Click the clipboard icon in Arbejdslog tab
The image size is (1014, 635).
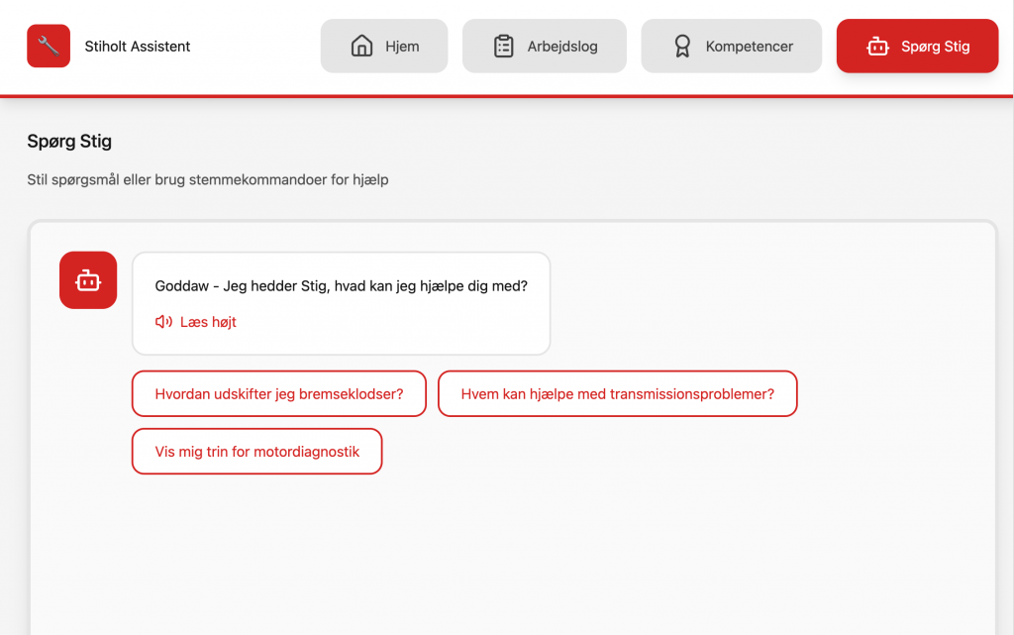click(x=504, y=46)
